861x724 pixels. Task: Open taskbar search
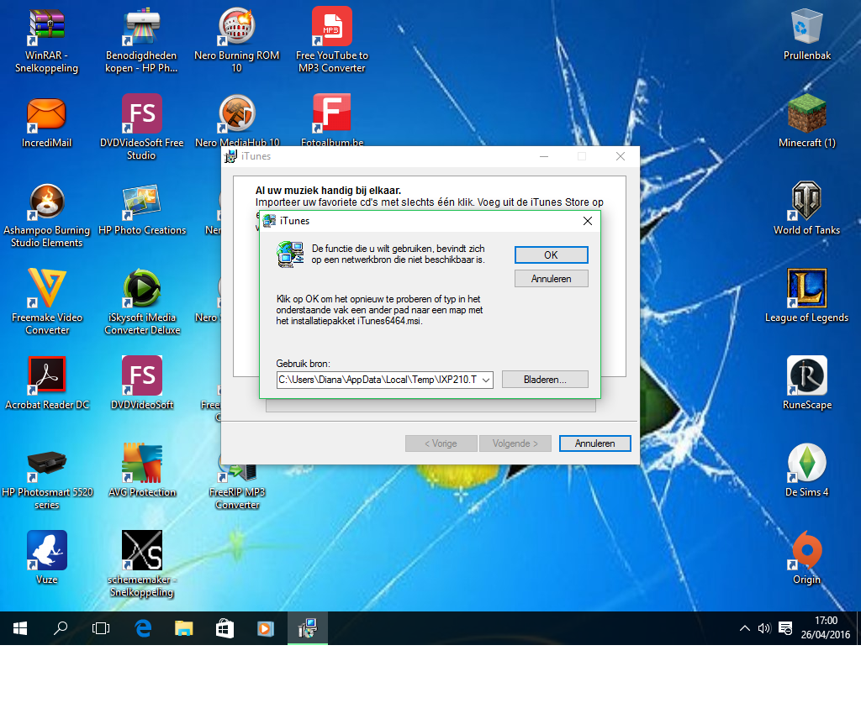(x=61, y=628)
